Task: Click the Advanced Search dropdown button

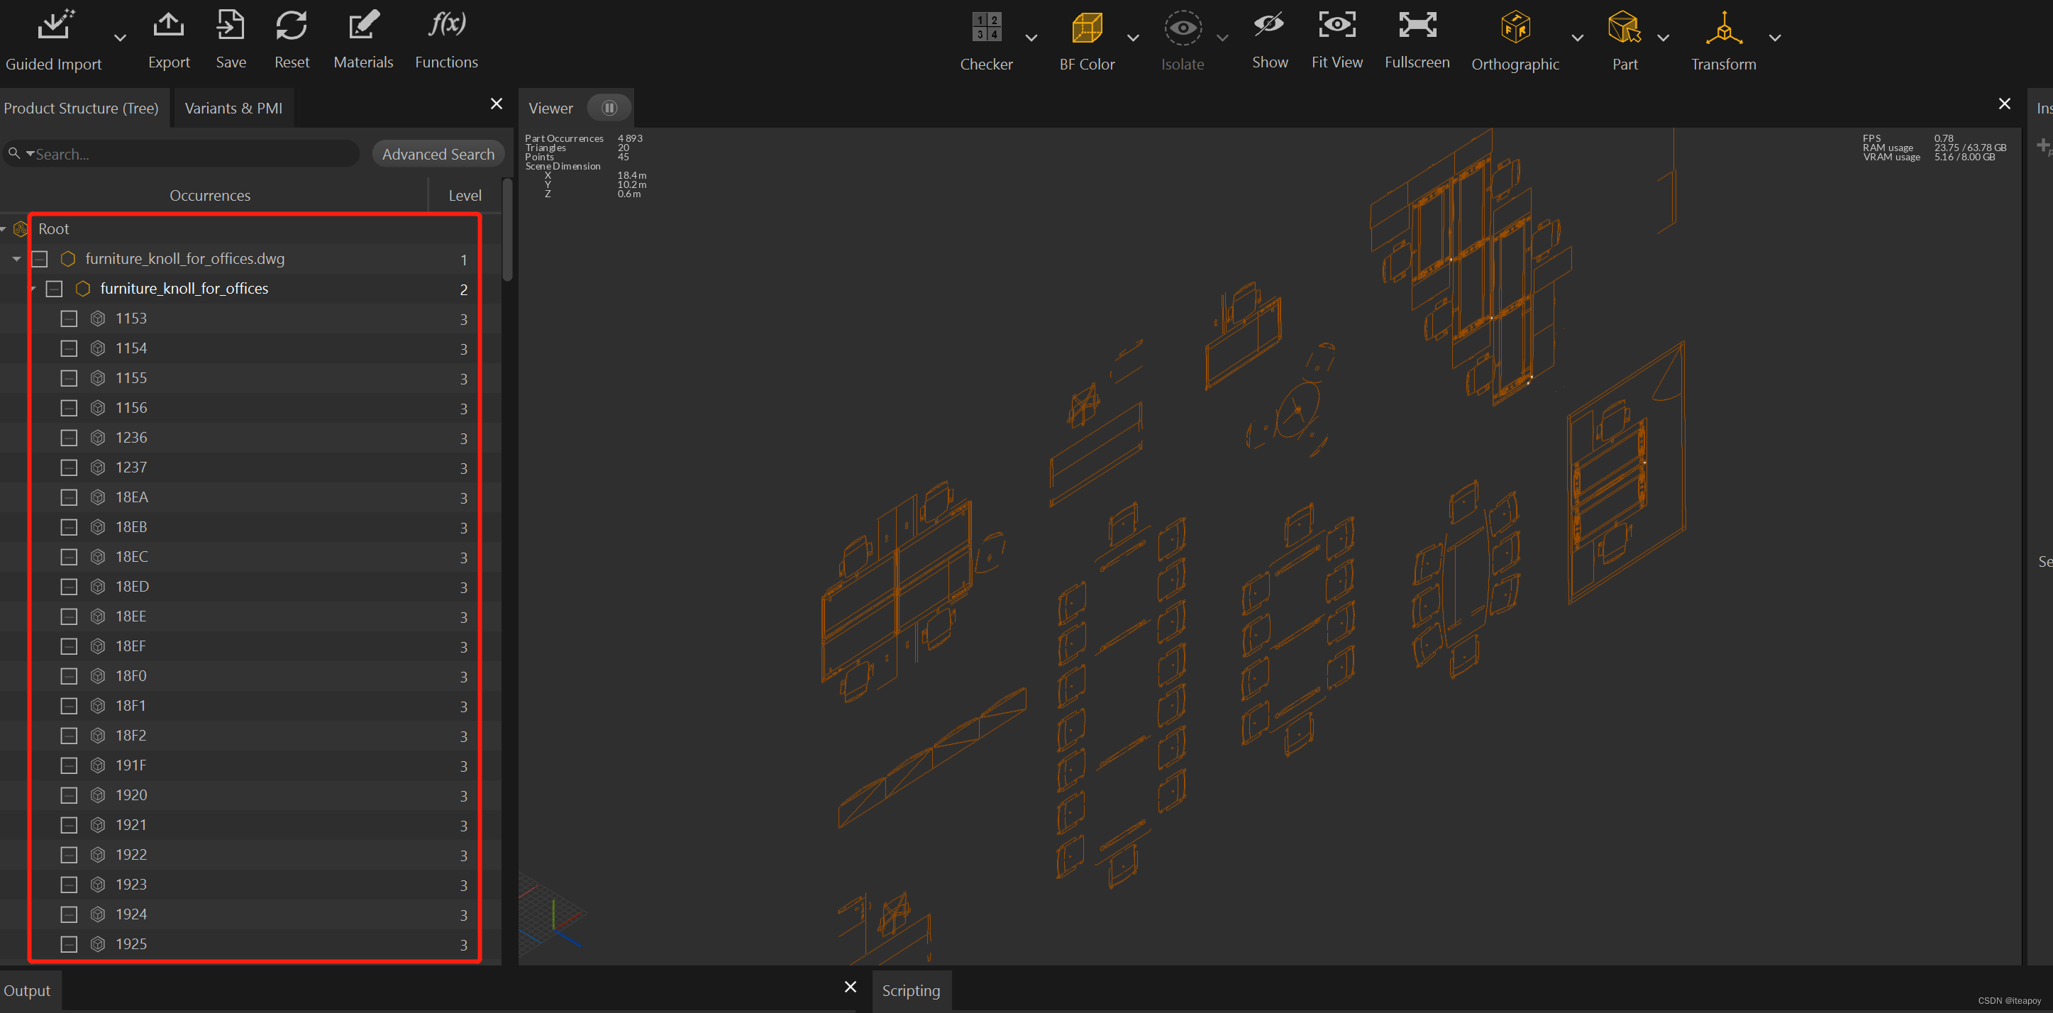Action: (437, 155)
